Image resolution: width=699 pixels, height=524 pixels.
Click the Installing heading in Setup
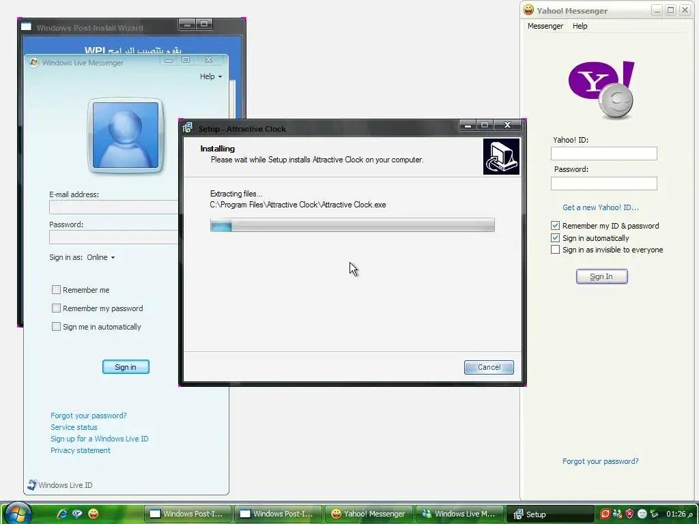click(218, 149)
